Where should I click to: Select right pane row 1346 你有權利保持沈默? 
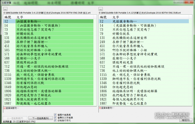[x=144, y=83]
